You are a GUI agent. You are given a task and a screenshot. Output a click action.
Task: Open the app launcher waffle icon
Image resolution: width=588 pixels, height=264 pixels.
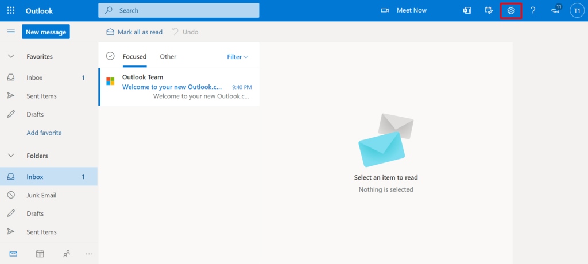(11, 10)
